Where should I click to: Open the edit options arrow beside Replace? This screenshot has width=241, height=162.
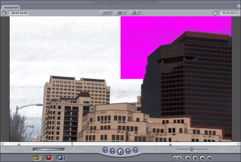pyautogui.click(x=64, y=158)
